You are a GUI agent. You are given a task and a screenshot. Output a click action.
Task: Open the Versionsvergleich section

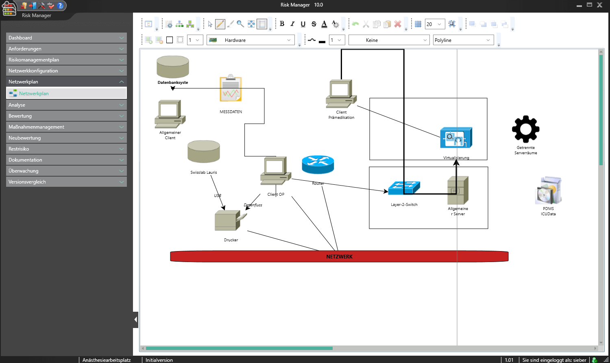tap(66, 181)
